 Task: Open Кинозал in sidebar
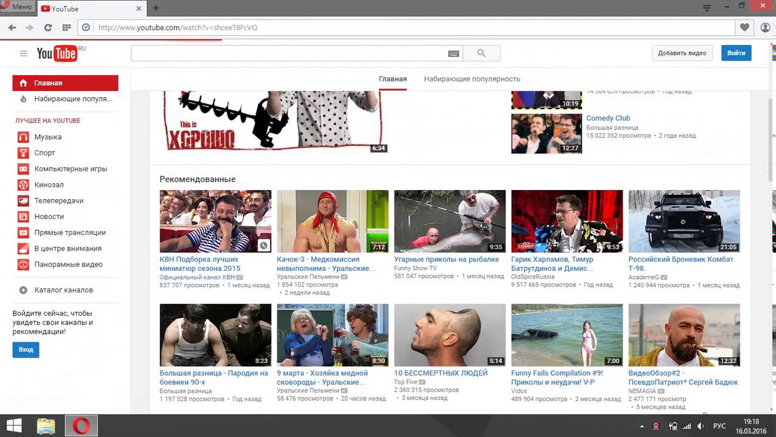[49, 185]
